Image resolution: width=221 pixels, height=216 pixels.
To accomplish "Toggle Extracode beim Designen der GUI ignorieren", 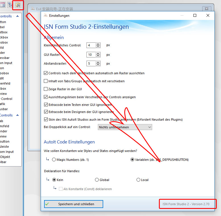I will coord(46,112).
